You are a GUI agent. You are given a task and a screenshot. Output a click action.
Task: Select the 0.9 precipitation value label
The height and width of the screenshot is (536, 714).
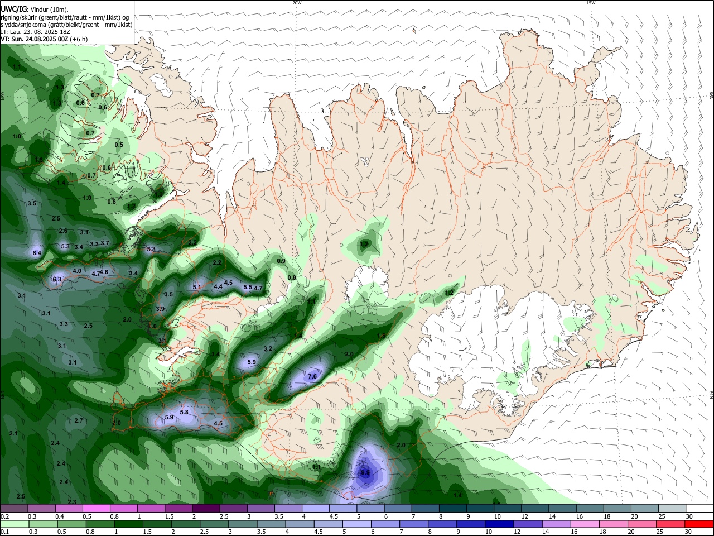[x=281, y=261]
